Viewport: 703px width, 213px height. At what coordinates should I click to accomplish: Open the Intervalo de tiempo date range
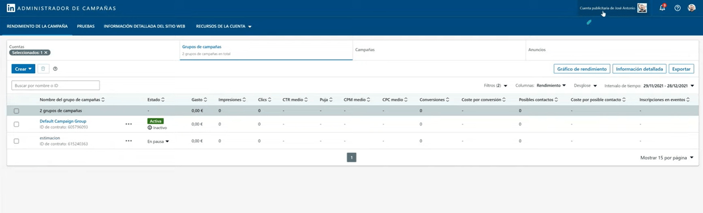(649, 86)
